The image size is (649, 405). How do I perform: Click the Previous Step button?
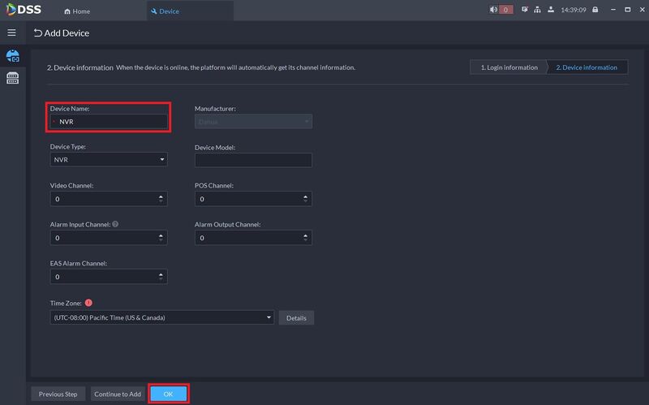click(x=58, y=394)
